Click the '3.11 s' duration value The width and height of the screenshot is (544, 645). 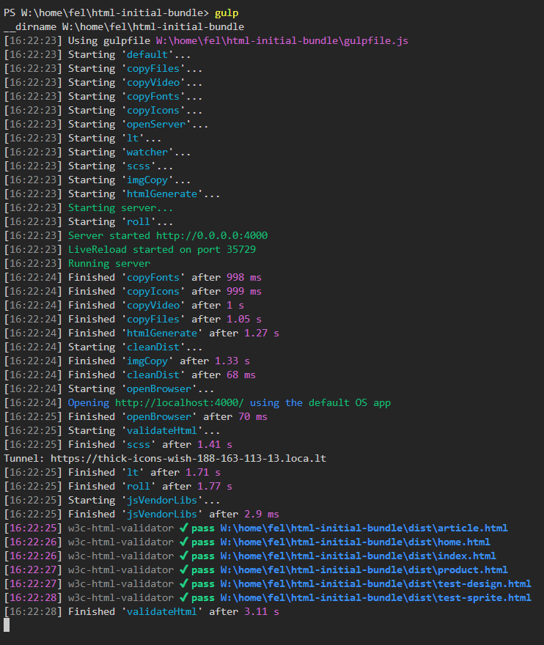click(262, 612)
